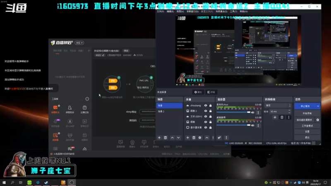Toggle visibility of 图像 2 source
Image resolution: width=331 pixels, height=186 pixels.
coord(206,111)
